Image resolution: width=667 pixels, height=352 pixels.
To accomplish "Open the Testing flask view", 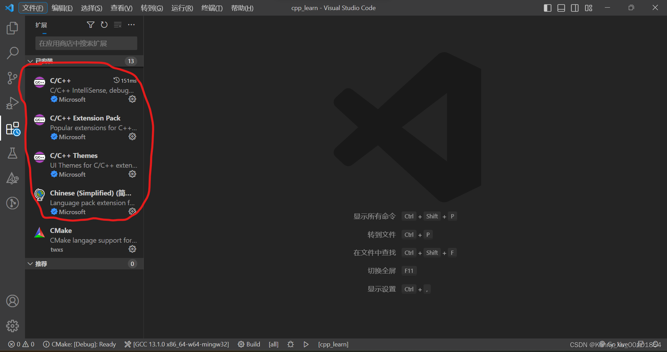I will point(13,153).
